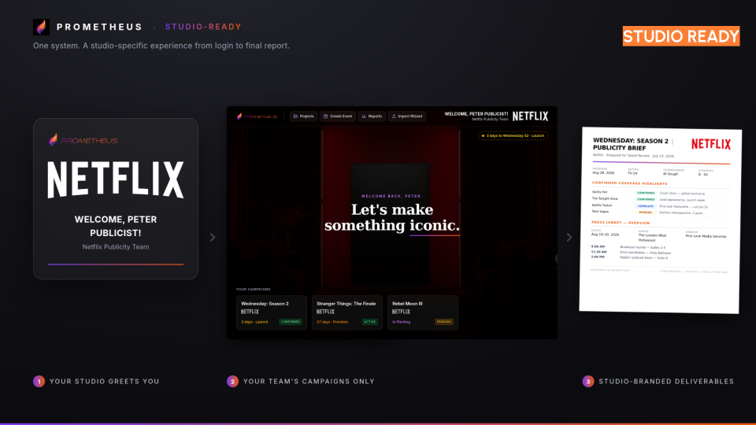Click the 'Aug 28, 2026' premiere value
756x425 pixels.
pyautogui.click(x=603, y=172)
